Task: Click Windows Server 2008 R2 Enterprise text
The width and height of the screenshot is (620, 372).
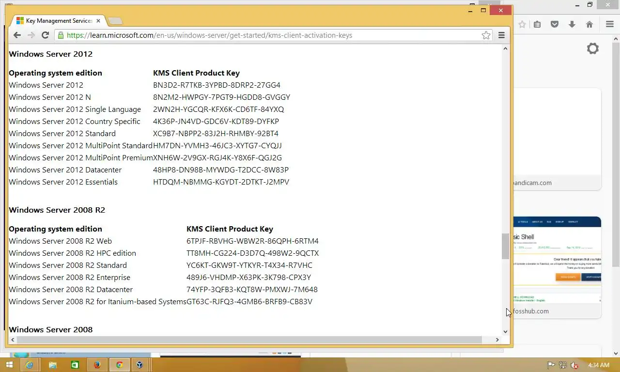Action: 69,278
